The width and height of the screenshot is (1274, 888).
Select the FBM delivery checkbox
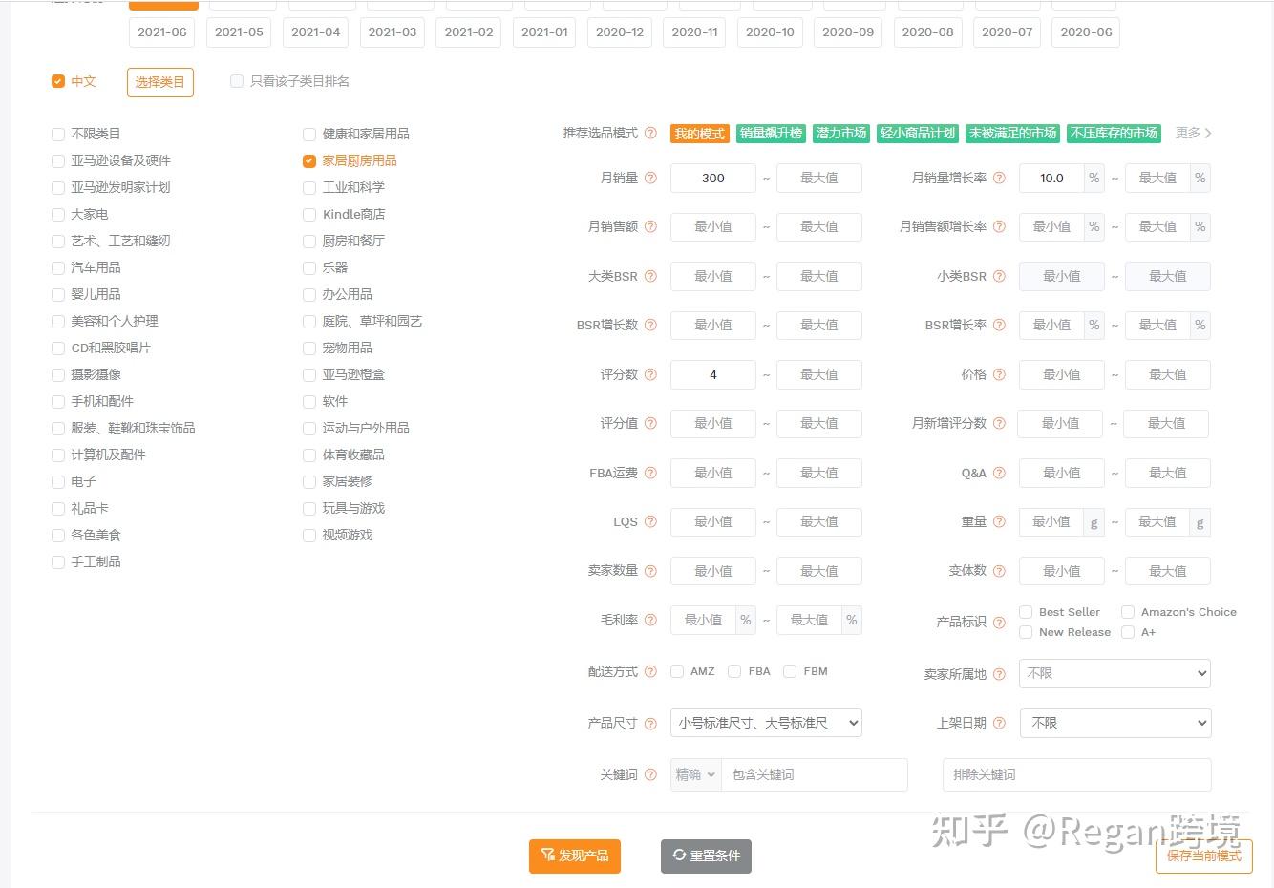(x=790, y=671)
